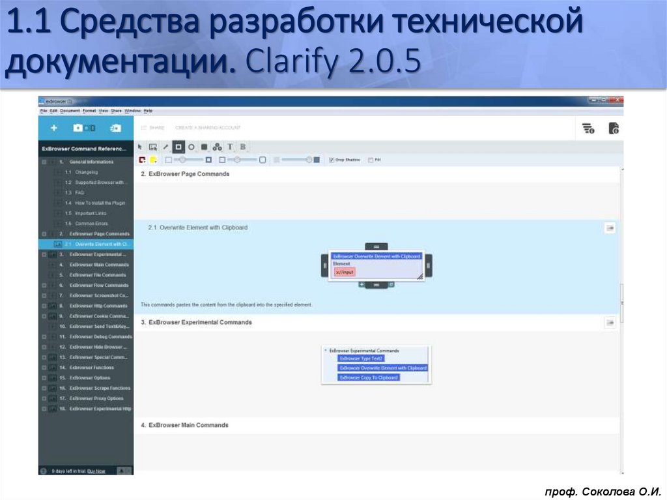667x500 pixels.
Task: Click the new screenshot capture icon
Action: click(x=78, y=128)
